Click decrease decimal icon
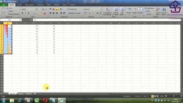The image size is (183, 103). click(100, 13)
